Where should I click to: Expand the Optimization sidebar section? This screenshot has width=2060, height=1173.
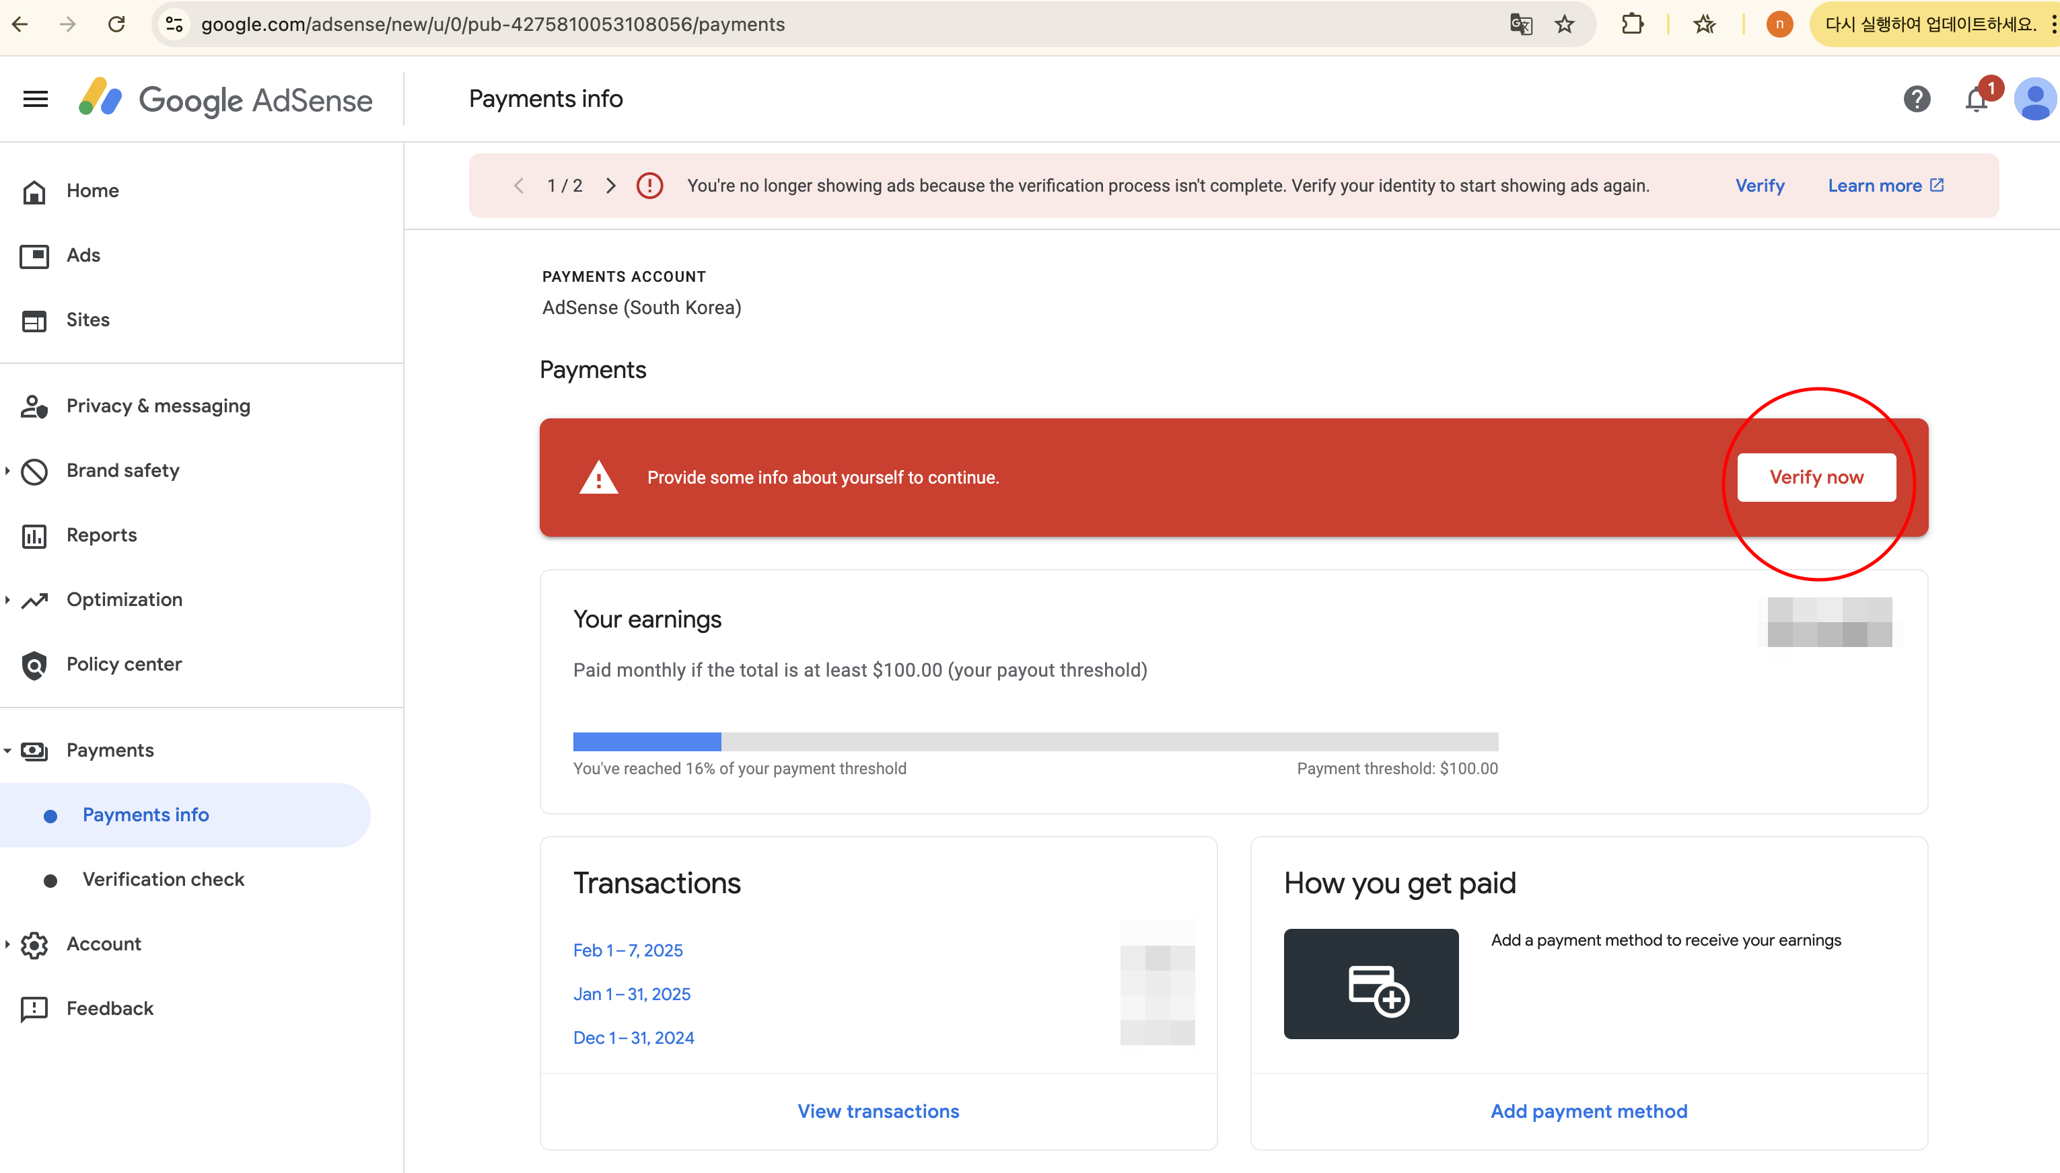124,599
